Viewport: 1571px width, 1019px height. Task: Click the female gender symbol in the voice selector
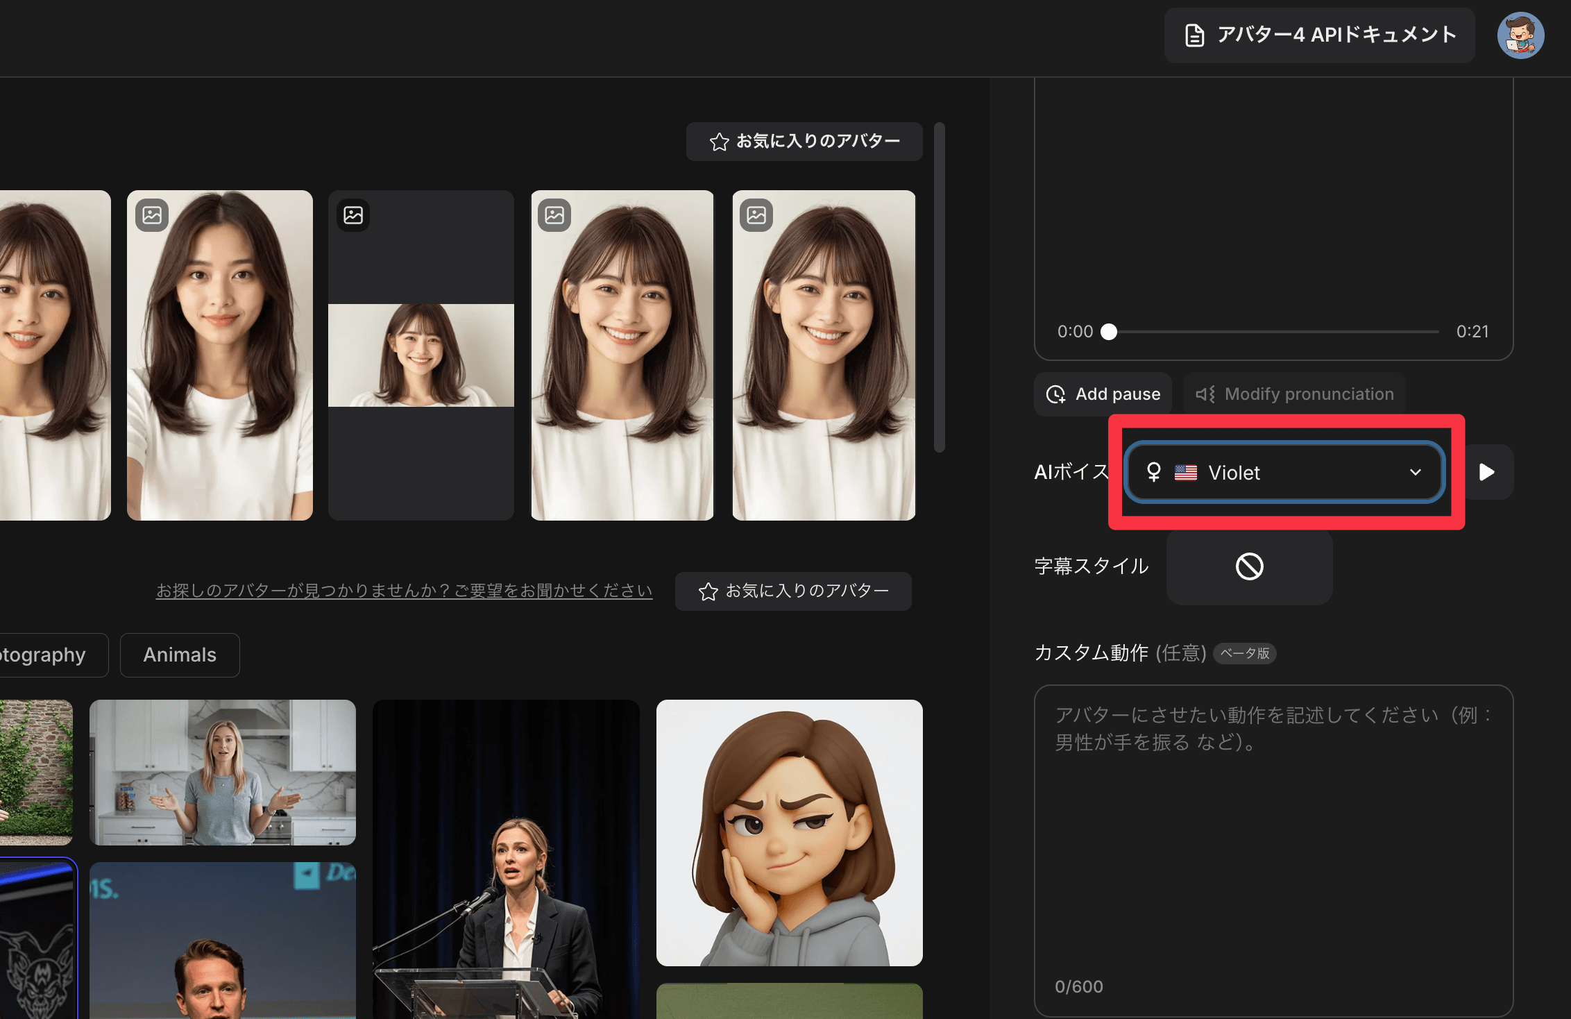[x=1153, y=473]
